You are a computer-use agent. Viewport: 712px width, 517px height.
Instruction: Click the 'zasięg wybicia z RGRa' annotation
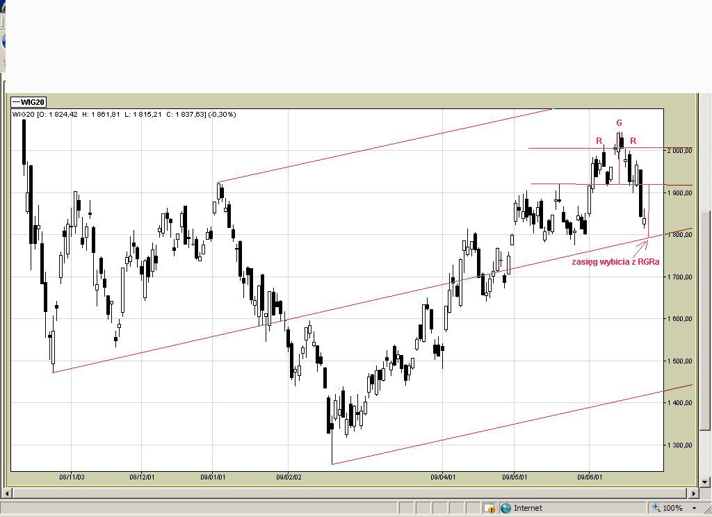click(615, 262)
